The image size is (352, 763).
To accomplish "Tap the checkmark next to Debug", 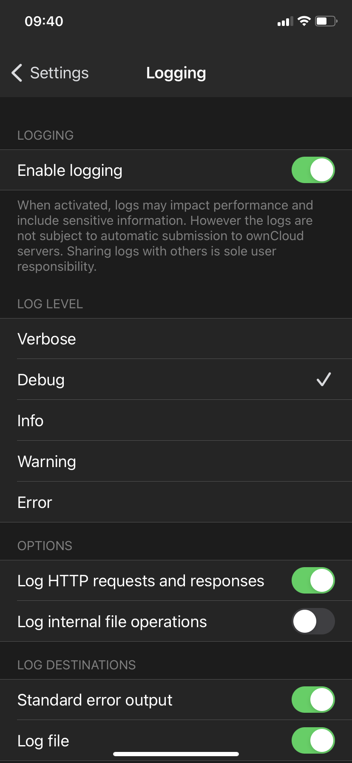I will point(324,379).
